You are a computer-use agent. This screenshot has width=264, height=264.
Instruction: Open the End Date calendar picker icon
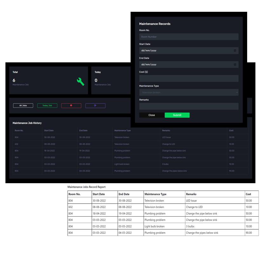(x=235, y=65)
